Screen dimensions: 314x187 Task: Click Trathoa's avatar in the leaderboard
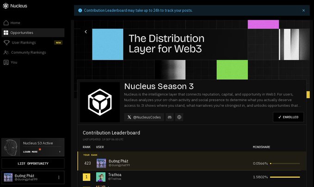pyautogui.click(x=101, y=177)
